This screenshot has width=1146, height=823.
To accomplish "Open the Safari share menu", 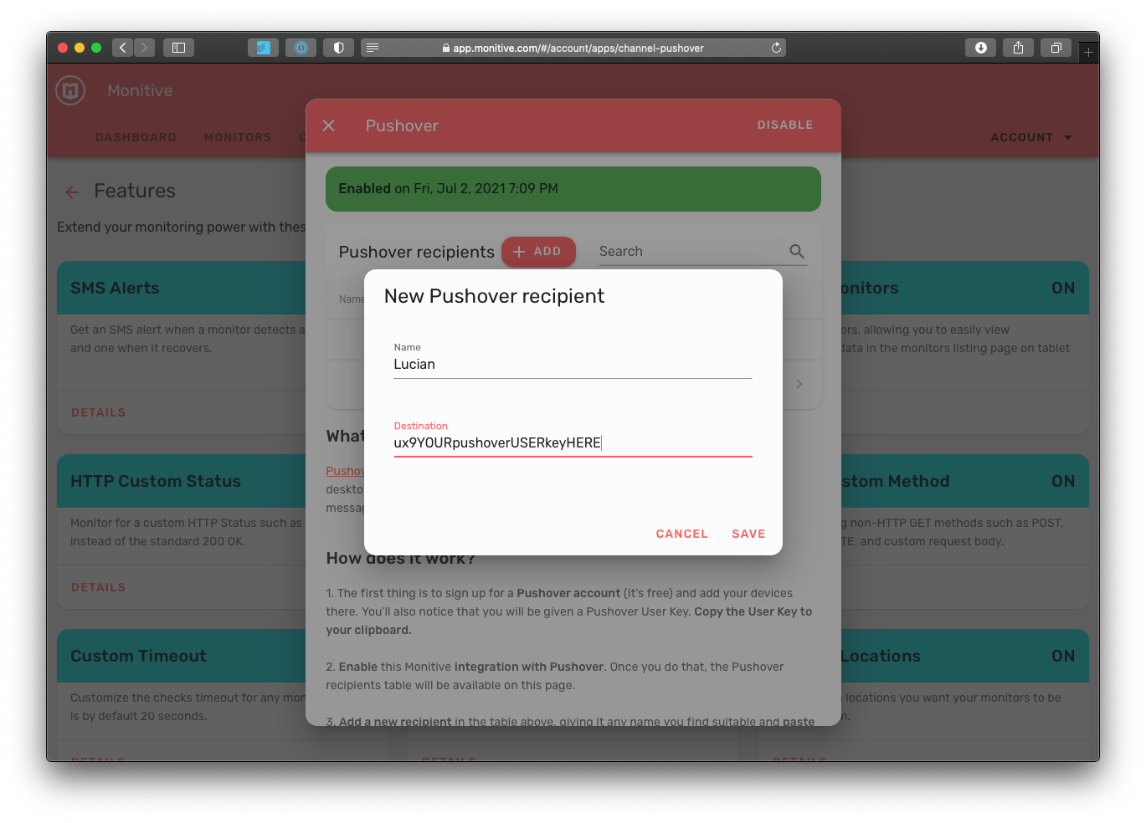I will tap(1018, 48).
